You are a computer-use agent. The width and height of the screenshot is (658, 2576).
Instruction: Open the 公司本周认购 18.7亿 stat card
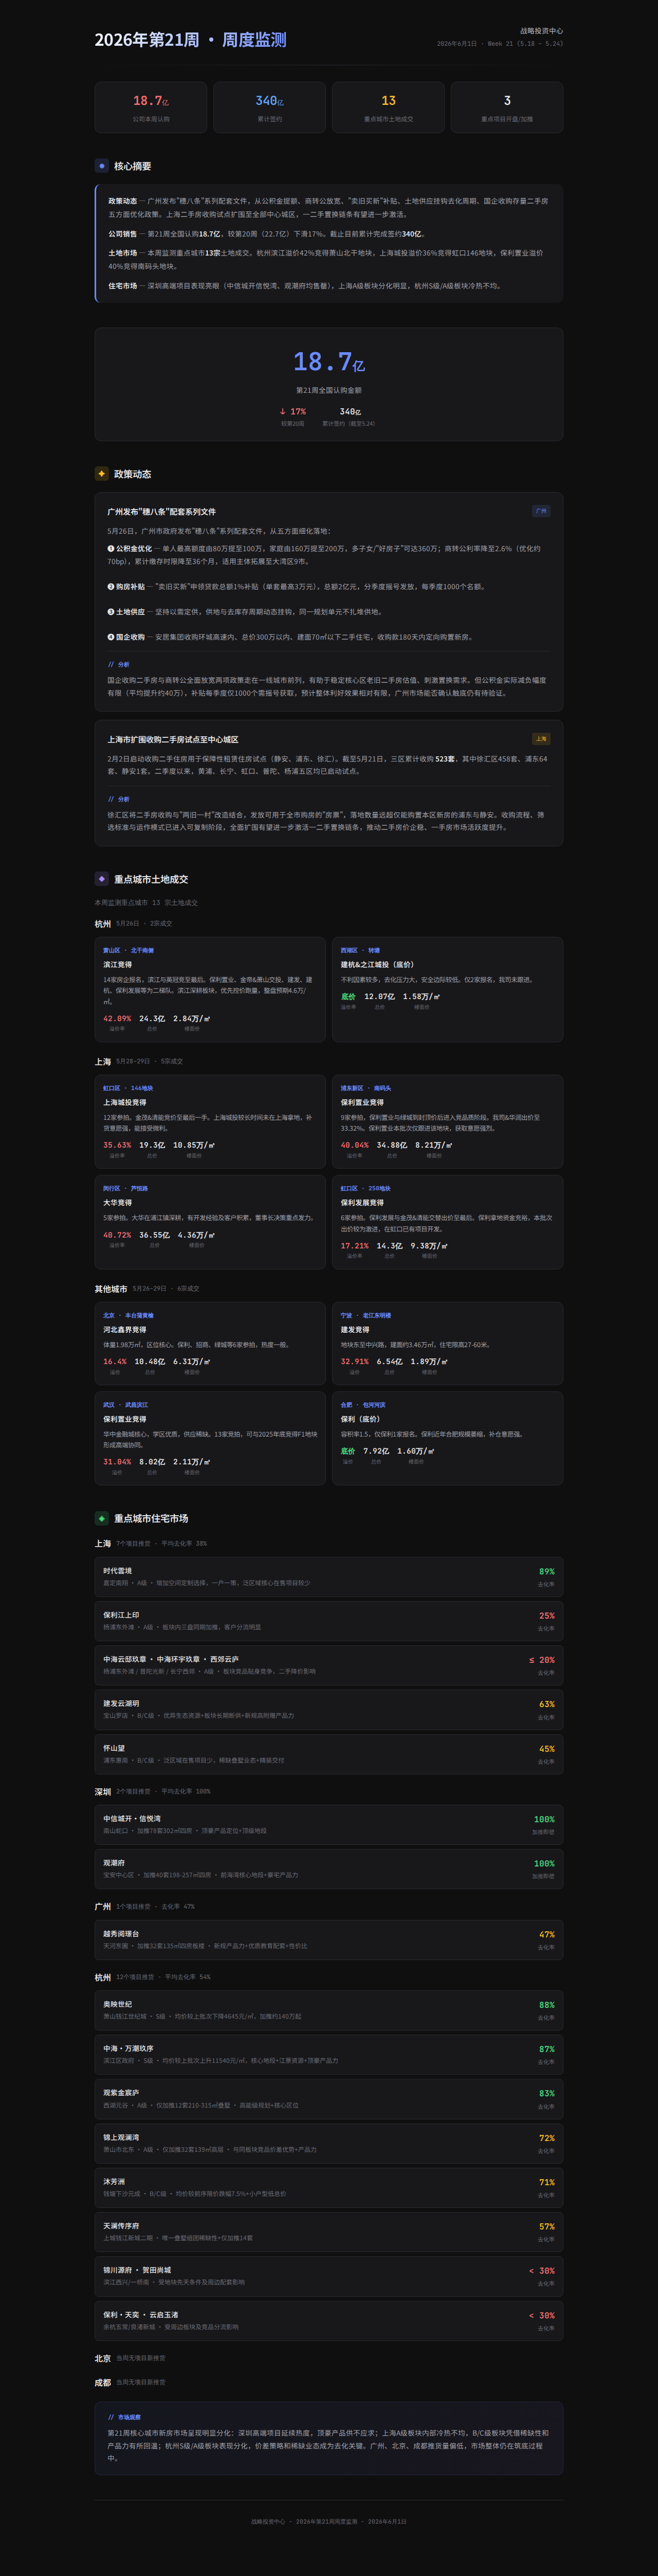click(x=151, y=107)
